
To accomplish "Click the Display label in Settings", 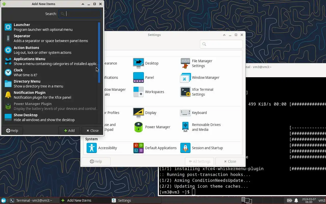I will click(x=151, y=113).
